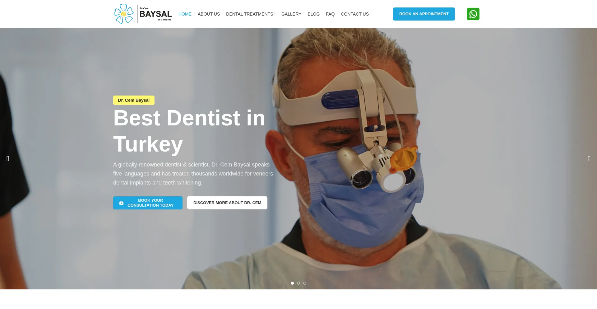Click the yellow Dr. Cem Baysal badge
597x309 pixels.
tap(134, 100)
